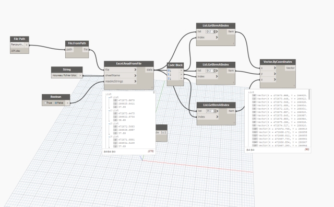
Task: Click the chevron on Excel file input port
Action: [x=135, y=70]
